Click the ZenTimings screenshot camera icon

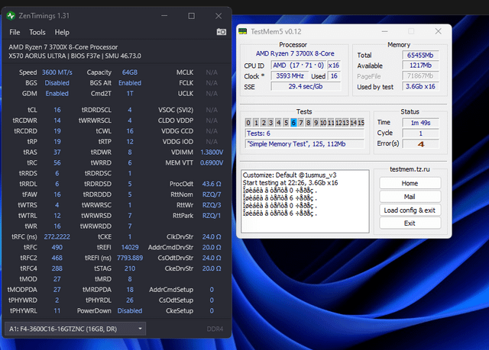[222, 32]
